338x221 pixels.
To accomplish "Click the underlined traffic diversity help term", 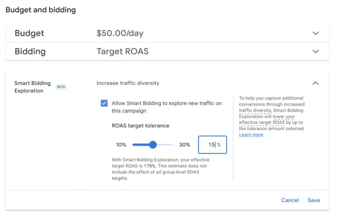I will (x=255, y=110).
